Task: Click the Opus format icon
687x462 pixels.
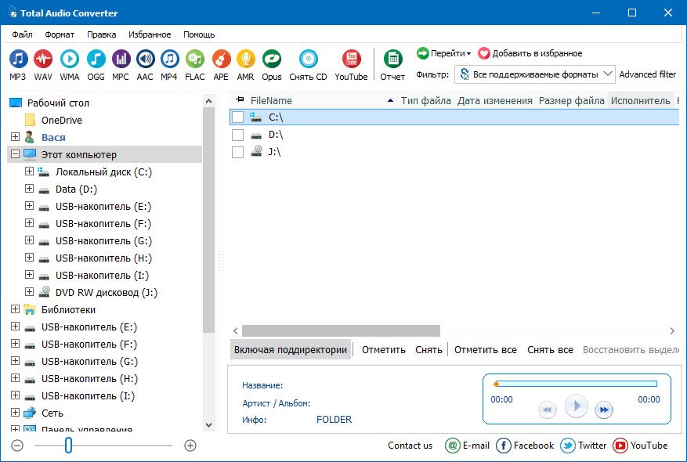Action: point(271,60)
